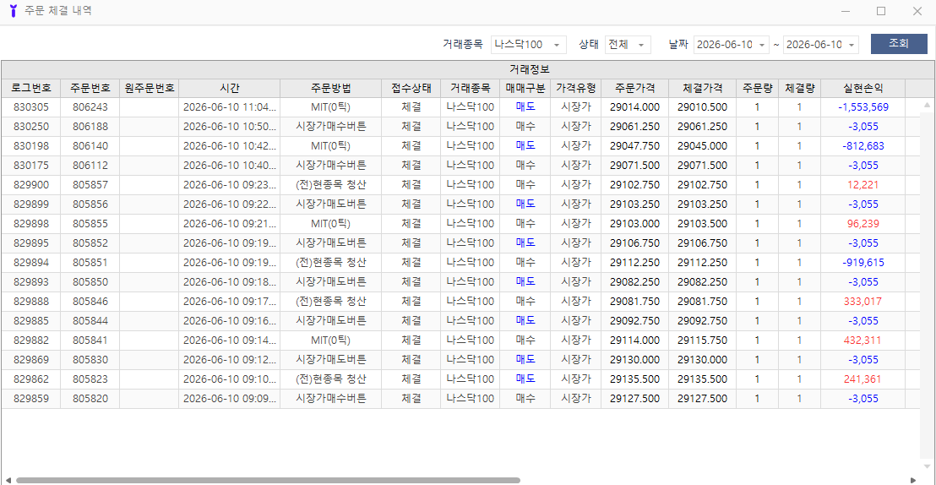Click the 주문량 column header
The width and height of the screenshot is (936, 485).
coord(757,88)
